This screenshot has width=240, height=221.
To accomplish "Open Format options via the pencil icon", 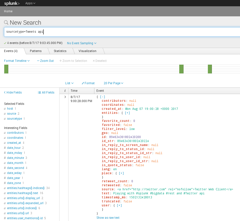I will tap(84, 83).
